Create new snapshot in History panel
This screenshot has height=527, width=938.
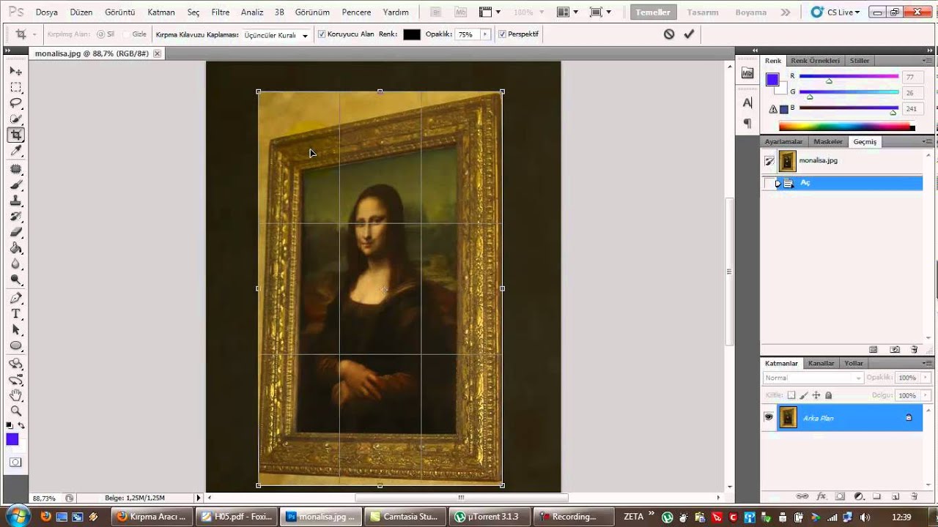tap(895, 350)
